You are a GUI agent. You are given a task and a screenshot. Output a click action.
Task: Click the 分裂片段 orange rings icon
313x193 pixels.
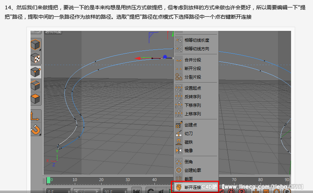pyautogui.click(x=179, y=77)
